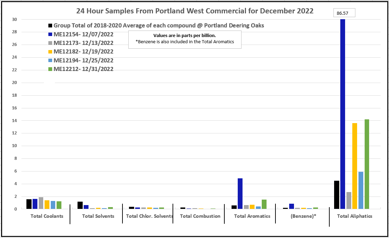Click the light blue Total Aliphatics bar

361,190
